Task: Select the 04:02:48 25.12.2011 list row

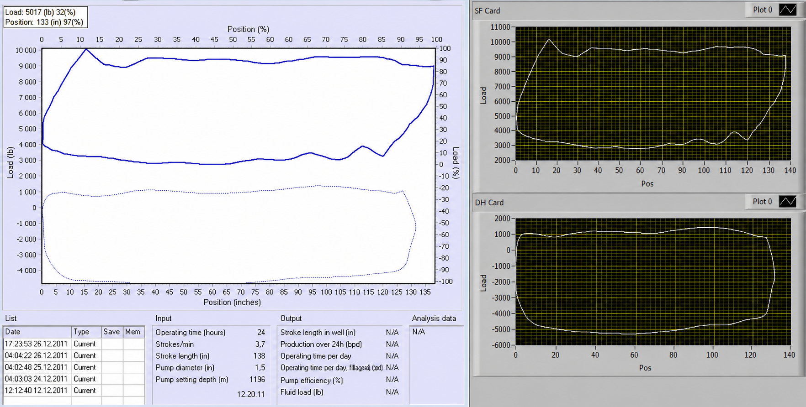Action: click(x=74, y=367)
